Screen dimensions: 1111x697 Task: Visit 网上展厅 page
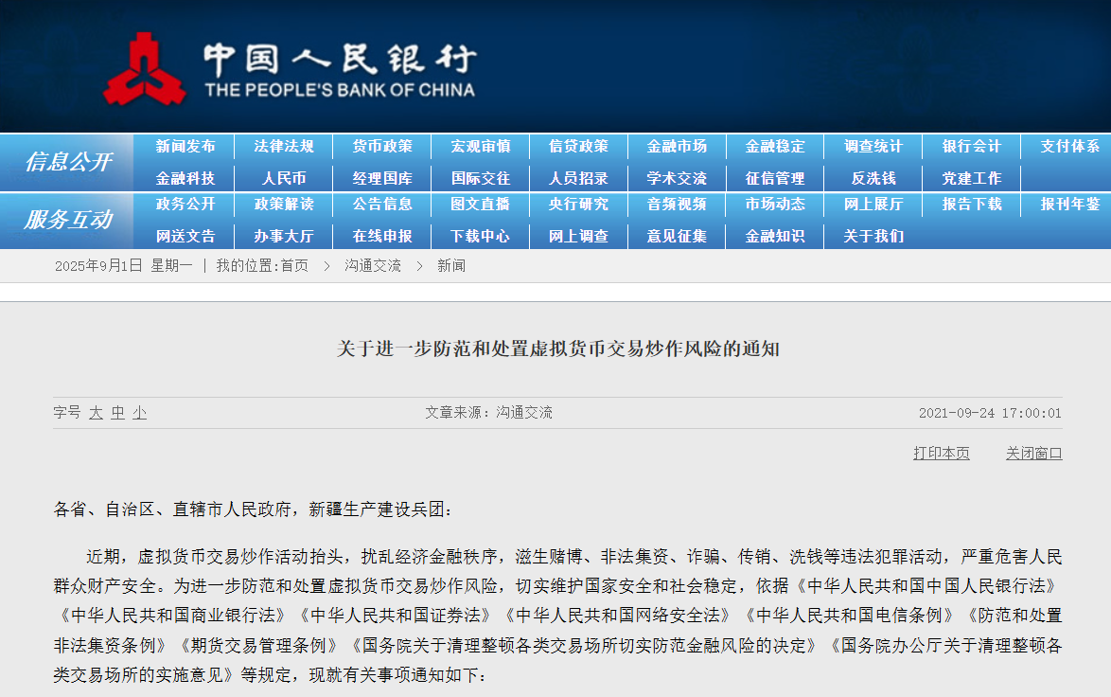873,205
